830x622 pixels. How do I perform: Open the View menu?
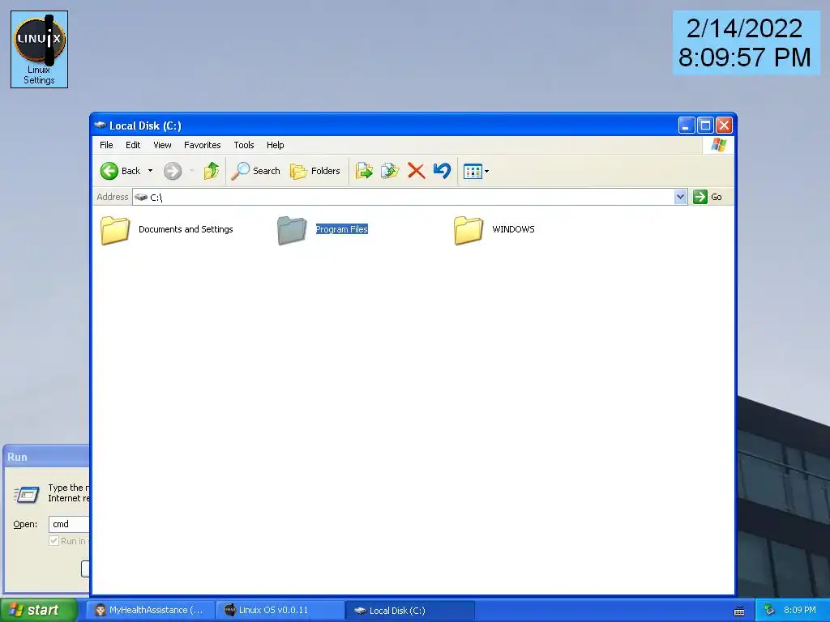pos(162,145)
